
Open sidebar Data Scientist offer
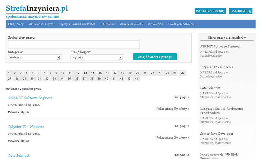210,88
